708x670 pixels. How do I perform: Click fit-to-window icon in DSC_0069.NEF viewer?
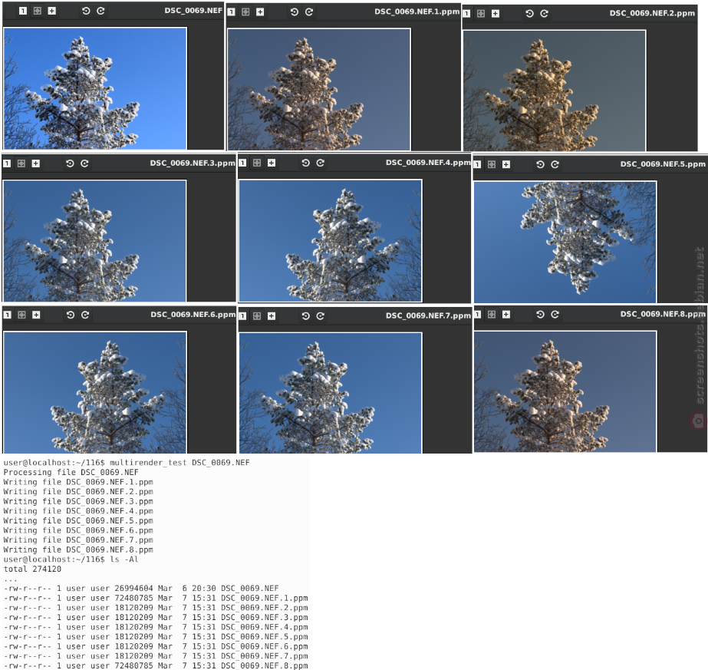[38, 11]
